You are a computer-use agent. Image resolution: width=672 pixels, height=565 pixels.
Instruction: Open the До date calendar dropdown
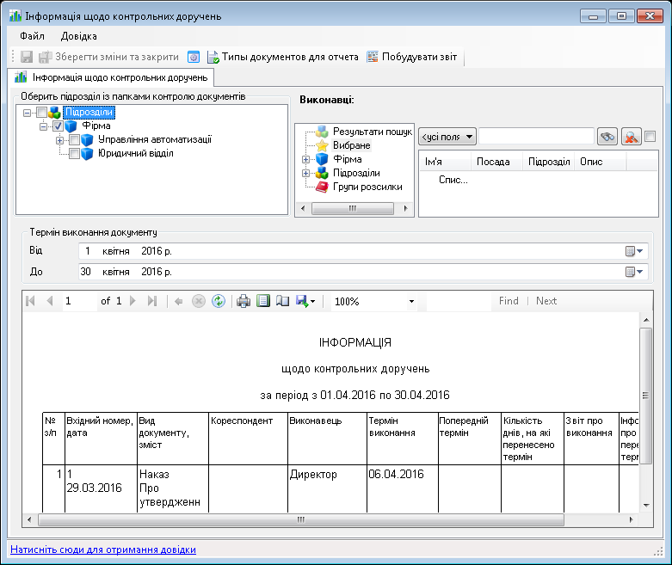point(634,272)
